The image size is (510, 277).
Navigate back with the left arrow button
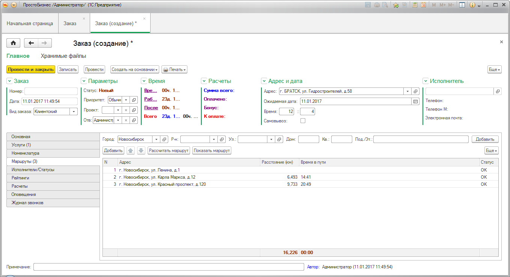[x=31, y=43]
